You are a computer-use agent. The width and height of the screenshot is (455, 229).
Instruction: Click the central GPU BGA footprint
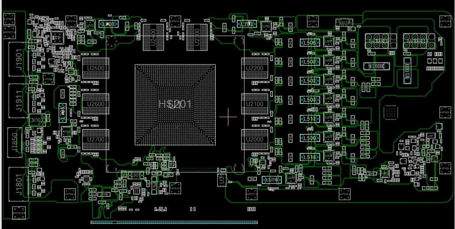[175, 105]
